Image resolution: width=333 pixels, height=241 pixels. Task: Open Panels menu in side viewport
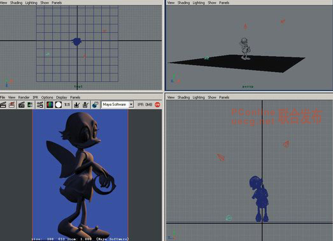coord(224,97)
